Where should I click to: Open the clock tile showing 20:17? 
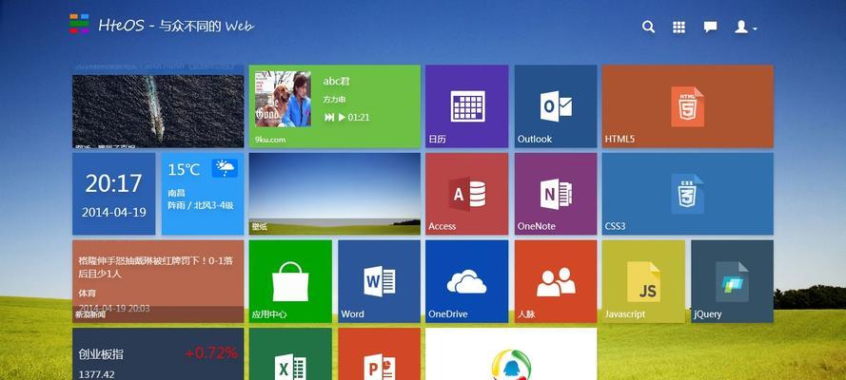point(114,194)
